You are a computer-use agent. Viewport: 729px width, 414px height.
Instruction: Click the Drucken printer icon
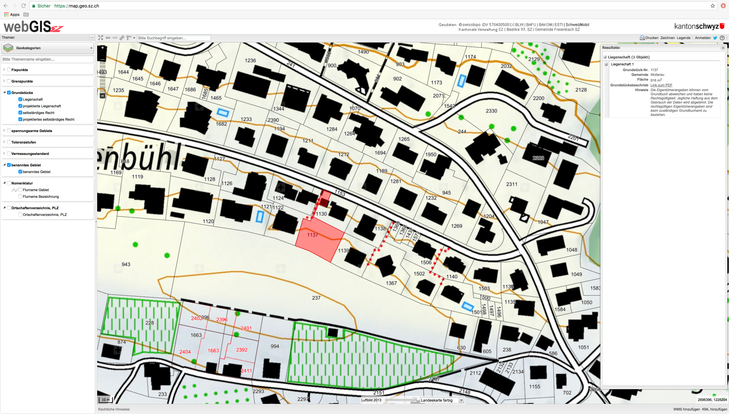click(x=642, y=38)
